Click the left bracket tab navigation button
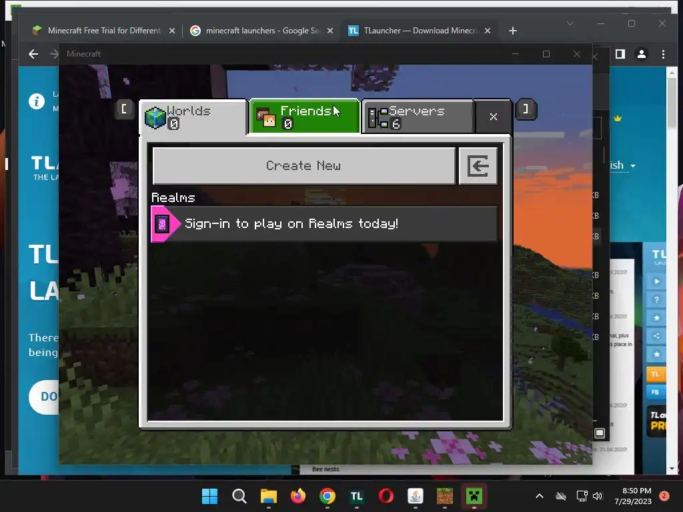The image size is (683, 512). pos(123,109)
